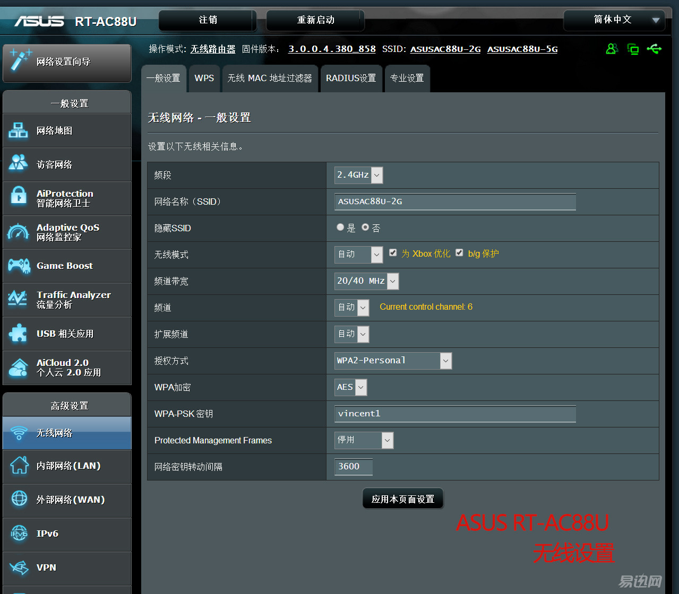Uncheck the b/g protection checkbox
679x594 pixels.
tap(459, 253)
